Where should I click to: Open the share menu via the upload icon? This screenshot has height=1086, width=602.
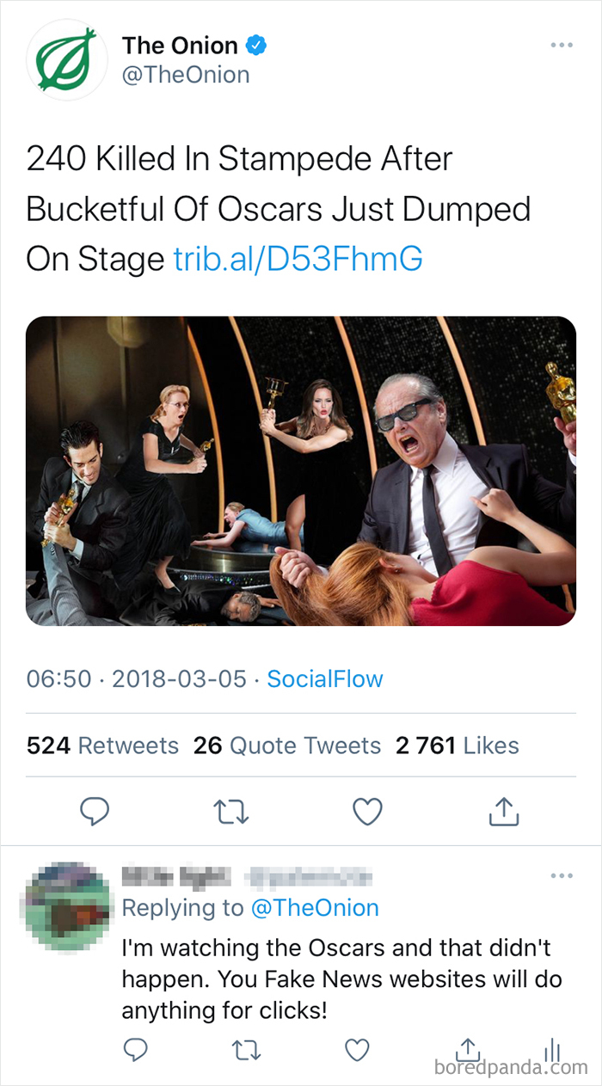[x=506, y=809]
